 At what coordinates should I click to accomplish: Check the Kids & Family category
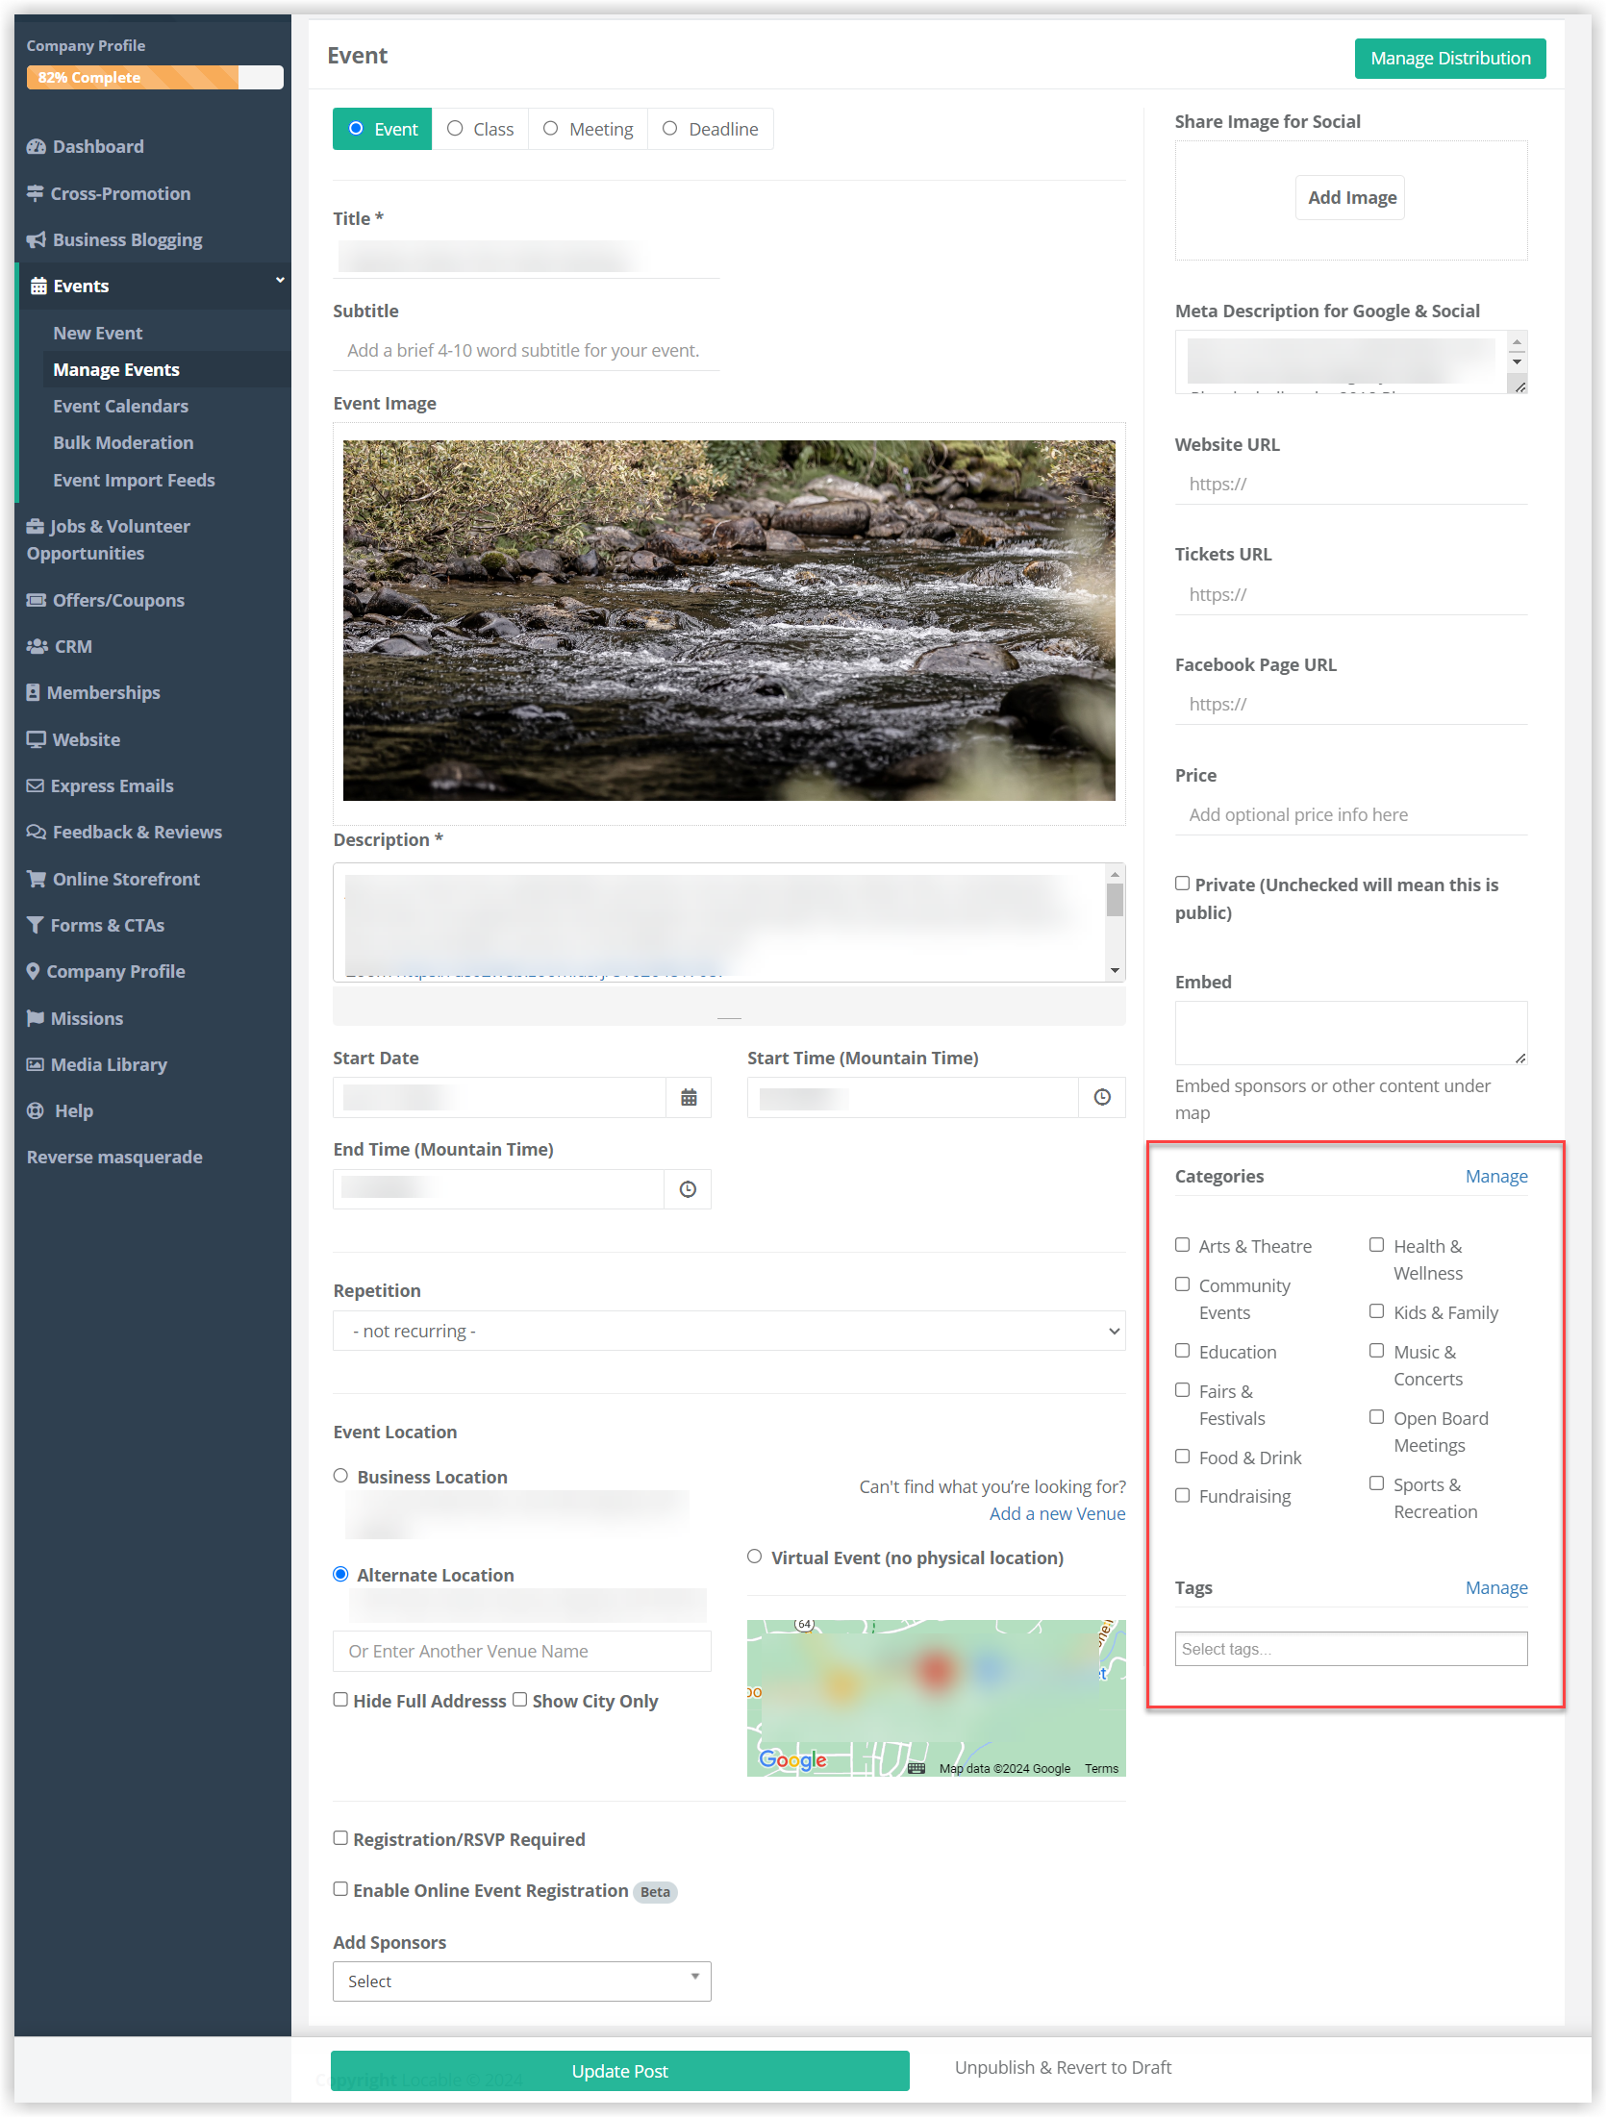click(x=1377, y=1311)
